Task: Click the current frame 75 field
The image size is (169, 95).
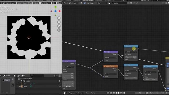Action: coord(140,93)
